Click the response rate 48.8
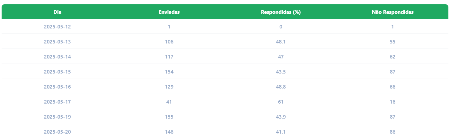The height and width of the screenshot is (140, 450). 281,87
